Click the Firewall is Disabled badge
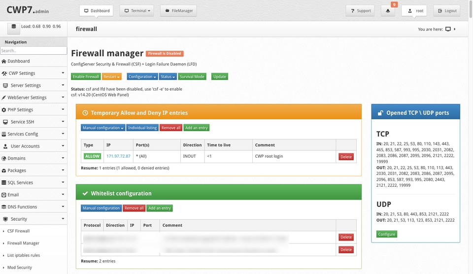Image resolution: width=473 pixels, height=274 pixels. coord(165,54)
